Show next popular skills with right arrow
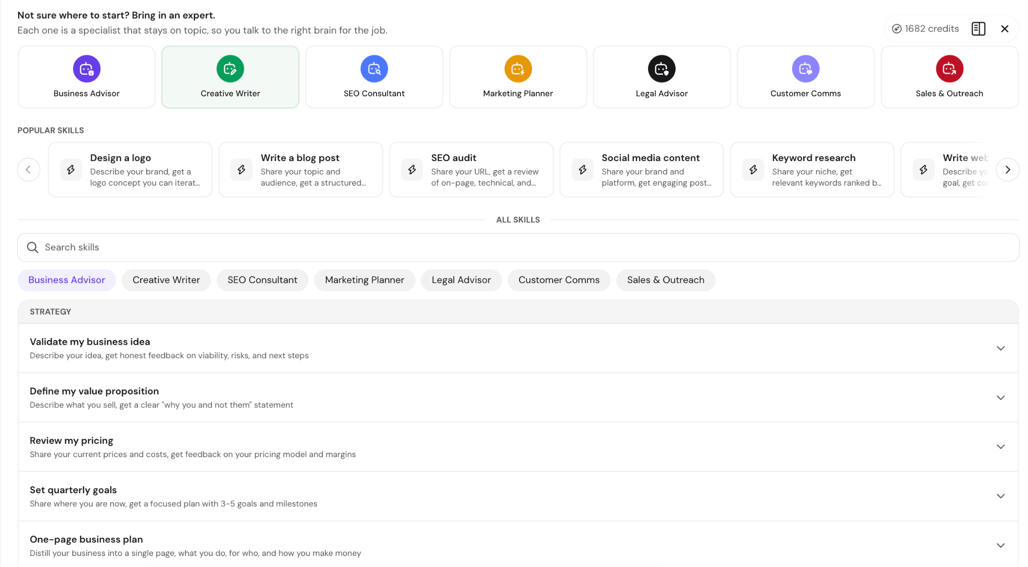1028x567 pixels. click(x=1007, y=170)
